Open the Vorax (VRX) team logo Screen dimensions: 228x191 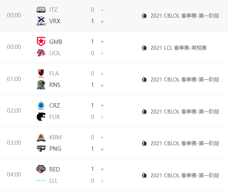(41, 21)
